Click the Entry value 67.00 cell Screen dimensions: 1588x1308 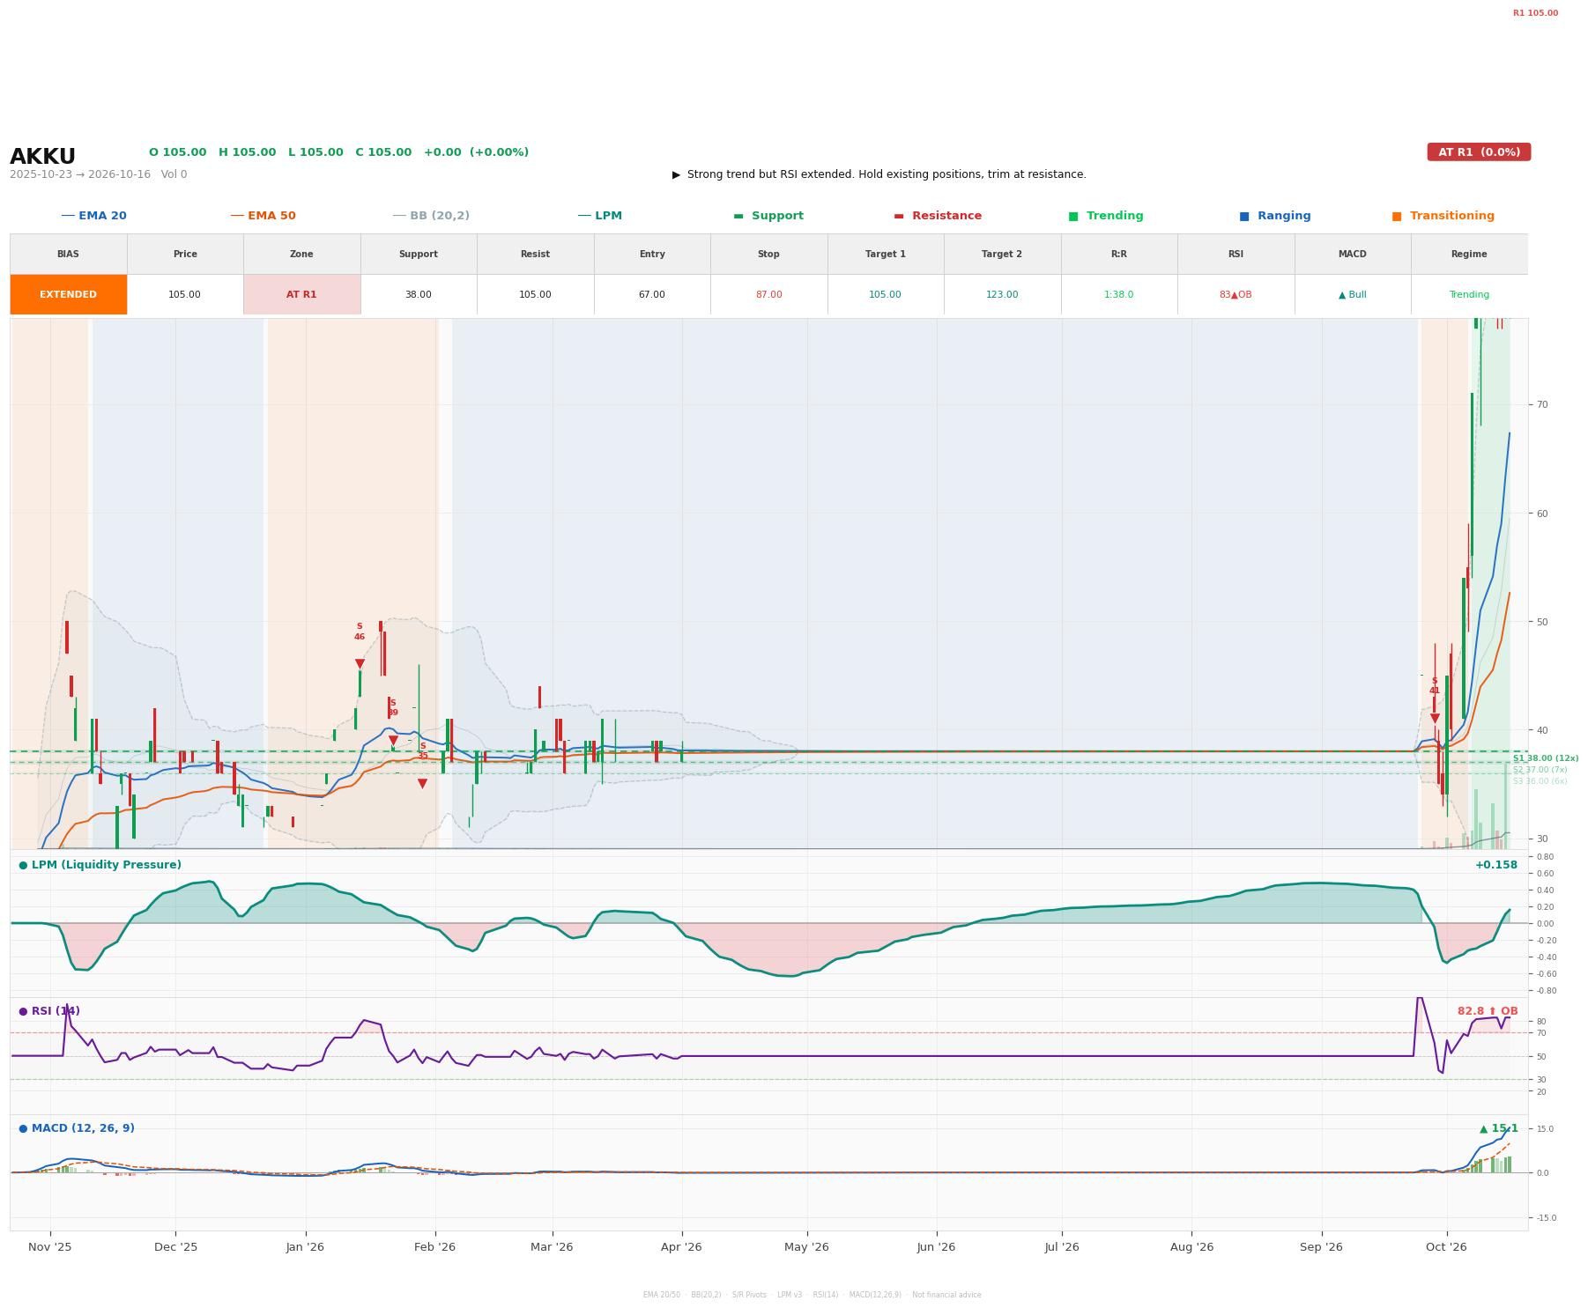click(652, 294)
